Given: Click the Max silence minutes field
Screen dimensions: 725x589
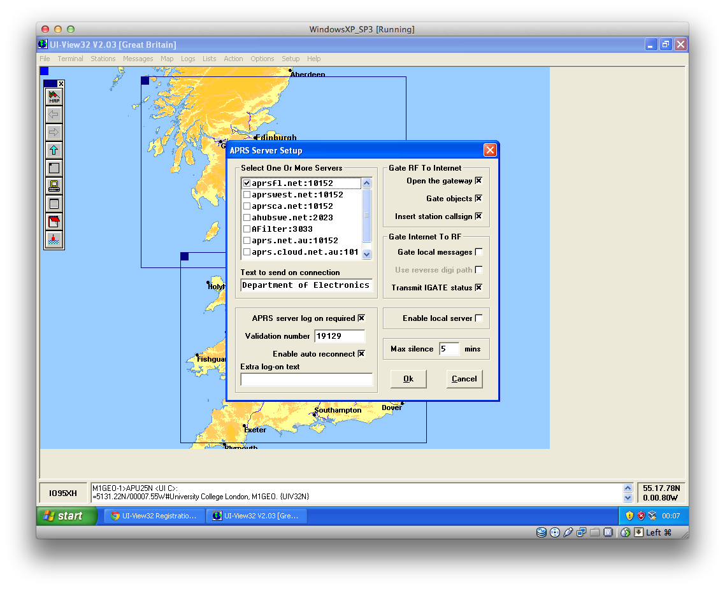Looking at the screenshot, I should coord(449,349).
